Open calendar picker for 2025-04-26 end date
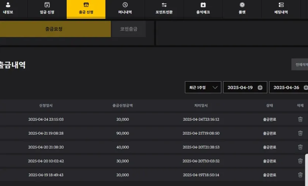This screenshot has height=186, width=308. pyautogui.click(x=306, y=87)
